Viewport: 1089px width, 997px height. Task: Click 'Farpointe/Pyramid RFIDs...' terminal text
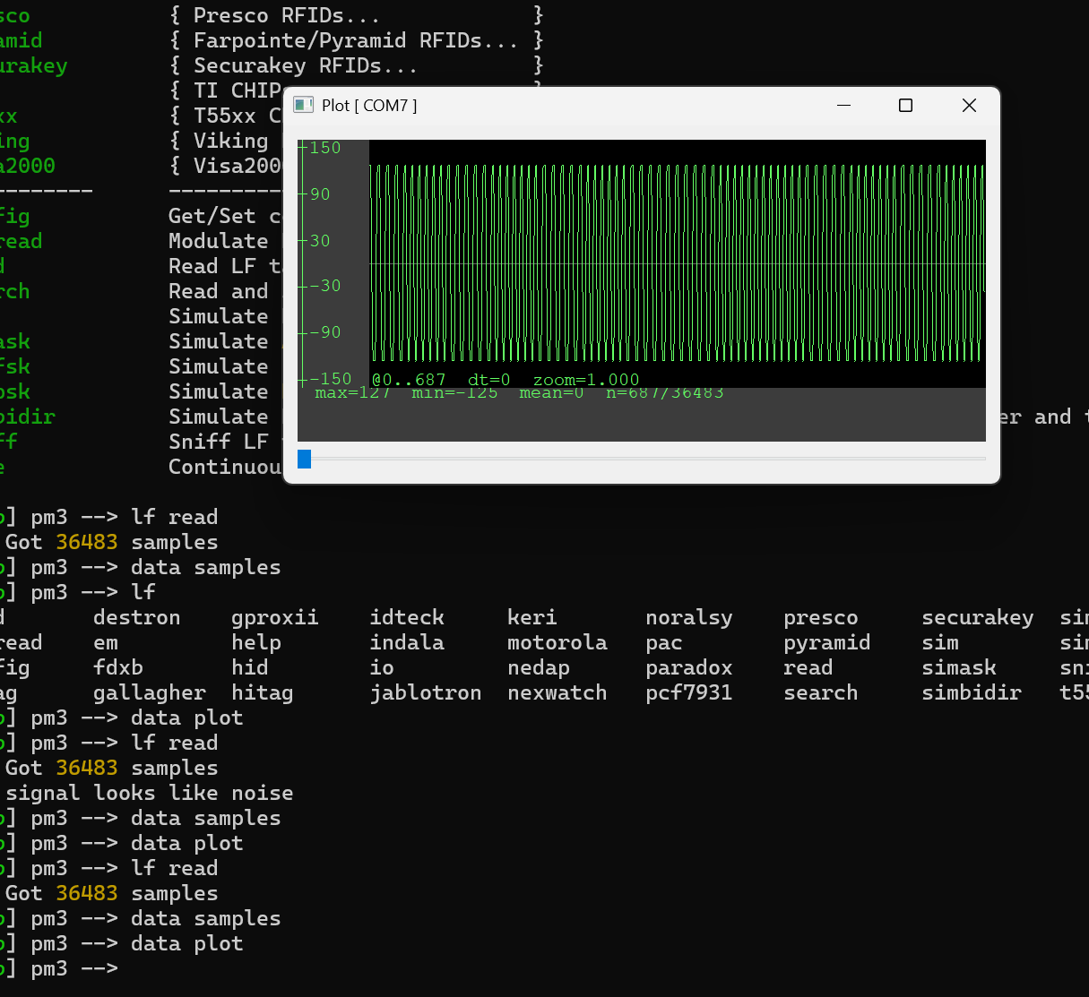pyautogui.click(x=356, y=41)
